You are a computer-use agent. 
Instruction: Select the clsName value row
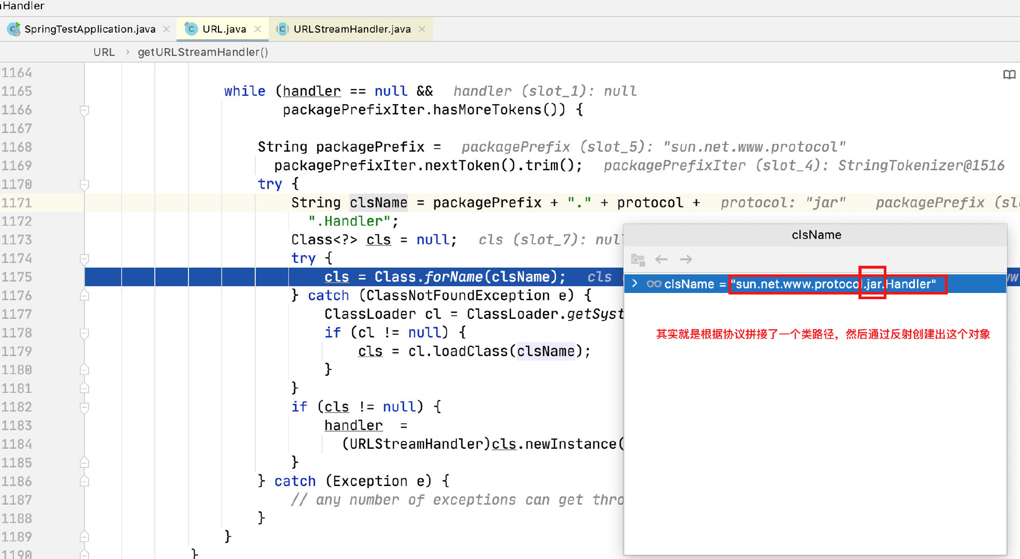point(815,284)
